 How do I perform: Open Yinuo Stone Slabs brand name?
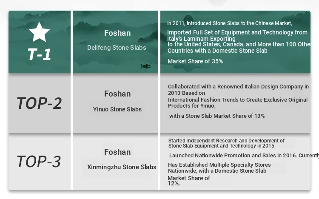117,109
